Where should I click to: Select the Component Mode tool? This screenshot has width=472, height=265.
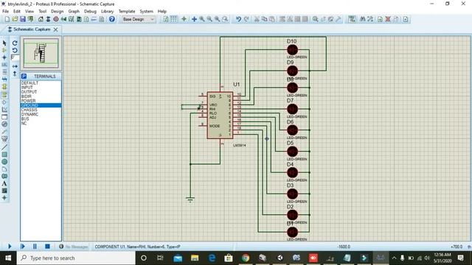(4, 50)
